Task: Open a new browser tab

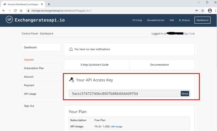Action: [x=49, y=4]
